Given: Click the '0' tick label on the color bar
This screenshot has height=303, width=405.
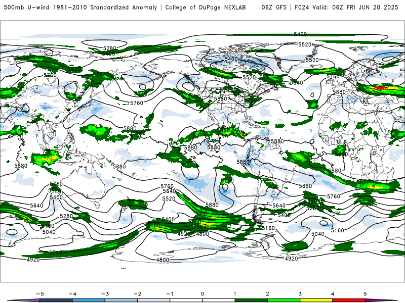Looking at the screenshot, I should (x=202, y=294).
